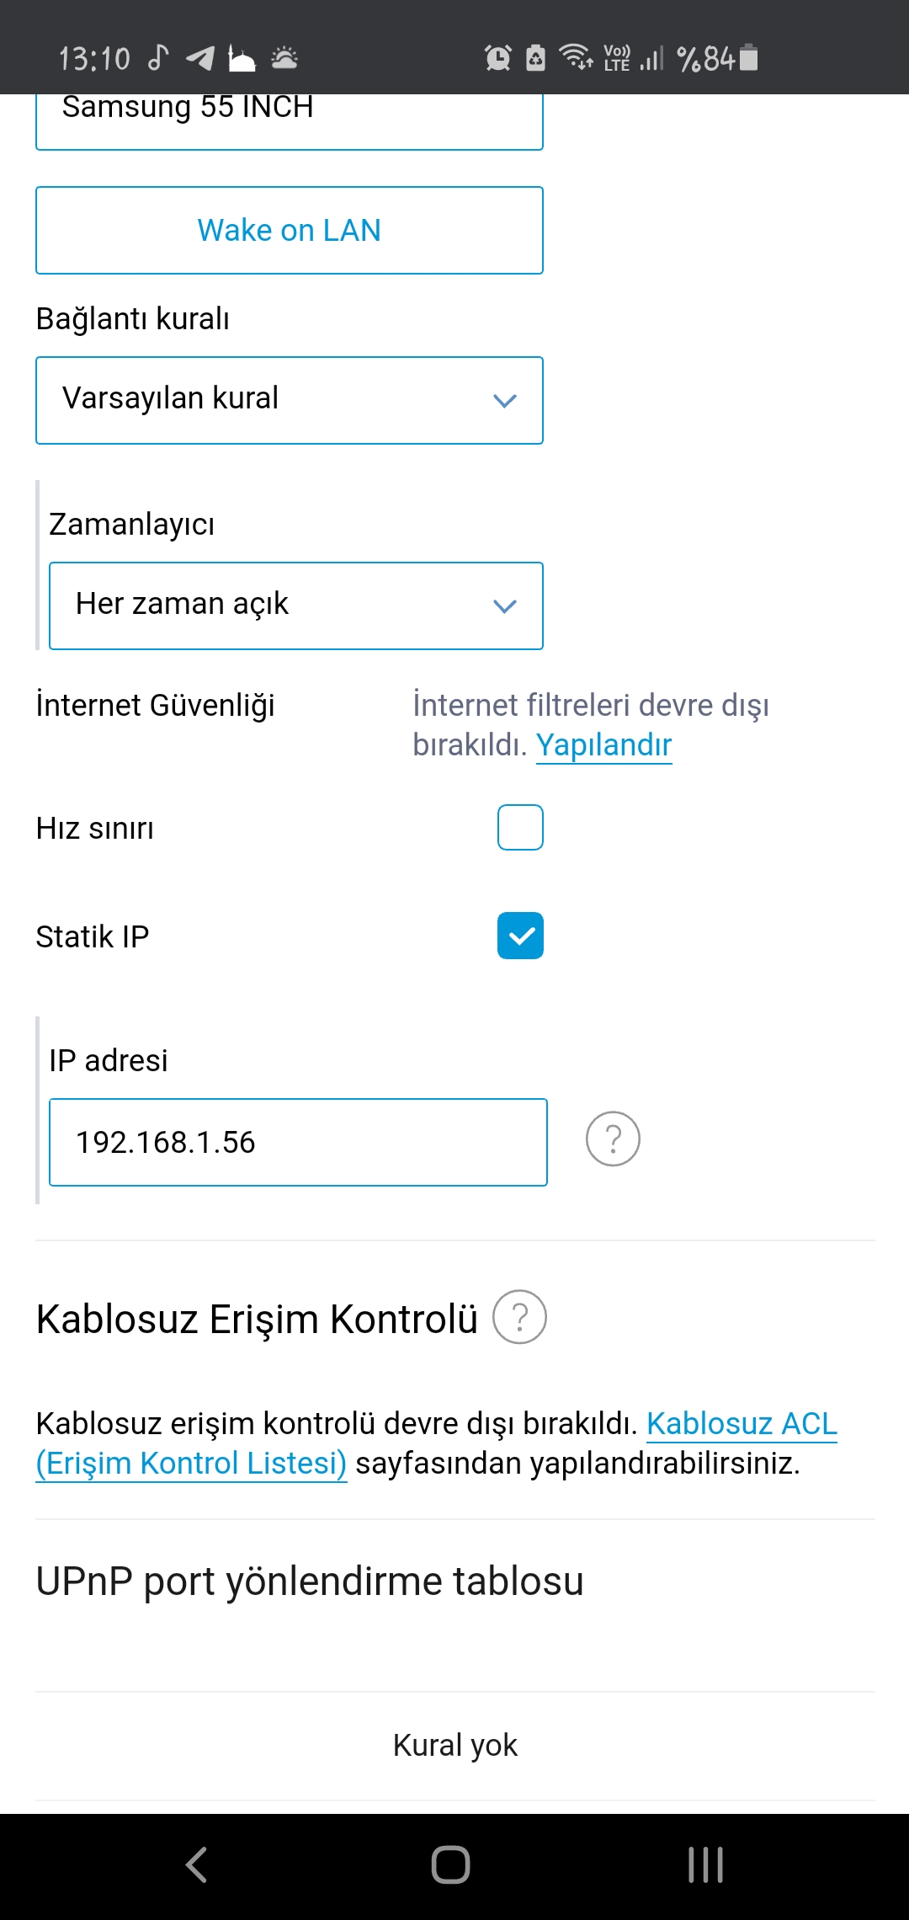Tap the Kural yok table row
909x1920 pixels.
[x=455, y=1746]
